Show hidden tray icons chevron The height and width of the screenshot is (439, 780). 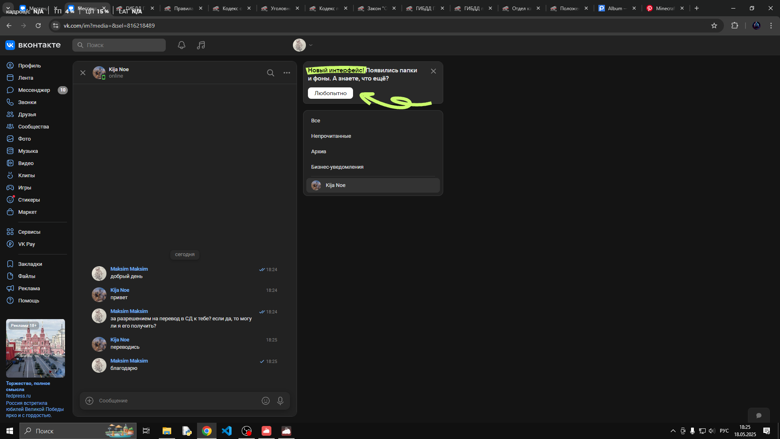(673, 431)
